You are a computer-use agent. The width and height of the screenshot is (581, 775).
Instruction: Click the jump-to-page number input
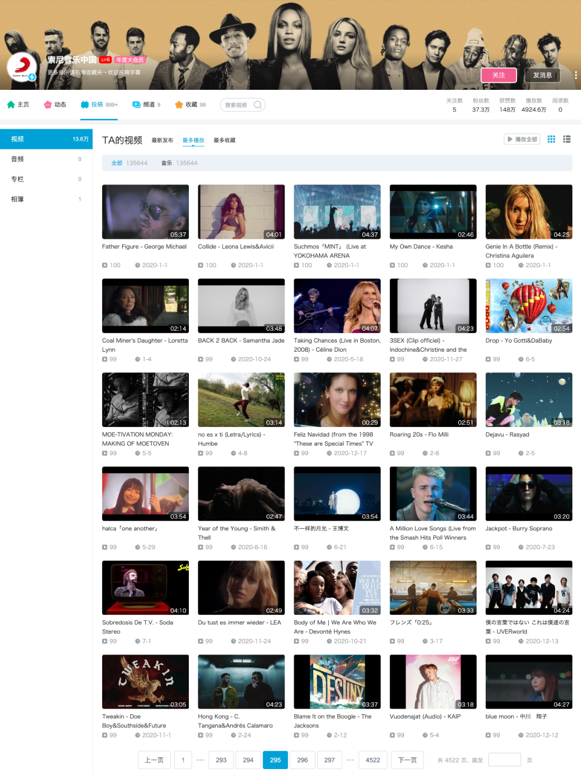click(505, 759)
